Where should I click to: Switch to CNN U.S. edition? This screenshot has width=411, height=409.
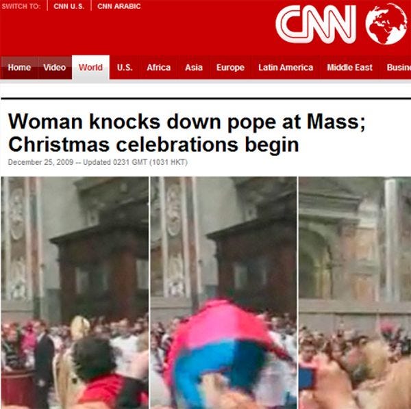[69, 6]
